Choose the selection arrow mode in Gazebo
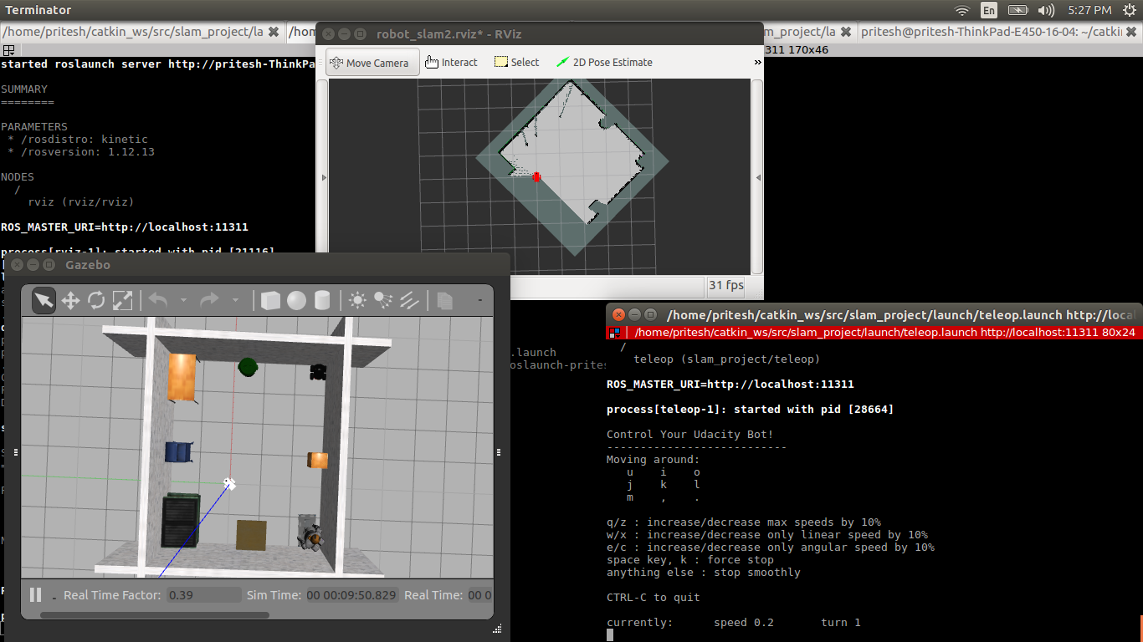 coord(44,300)
